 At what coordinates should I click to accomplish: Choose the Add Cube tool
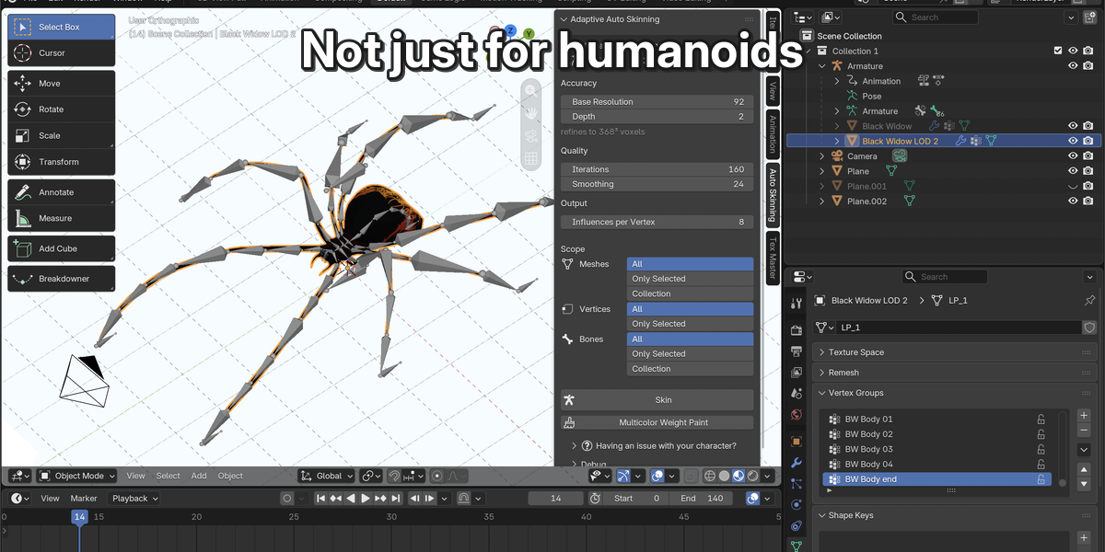[x=62, y=248]
